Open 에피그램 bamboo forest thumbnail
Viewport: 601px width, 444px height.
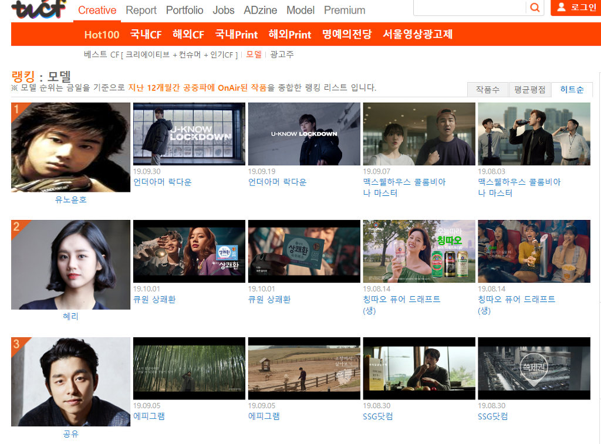pos(189,368)
